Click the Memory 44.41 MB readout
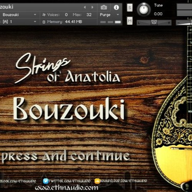This screenshot has width=192, height=192. point(73,22)
